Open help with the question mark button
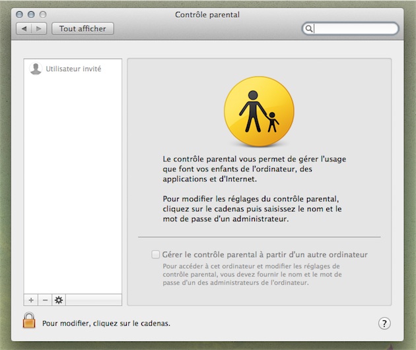416x350 pixels. (x=384, y=323)
